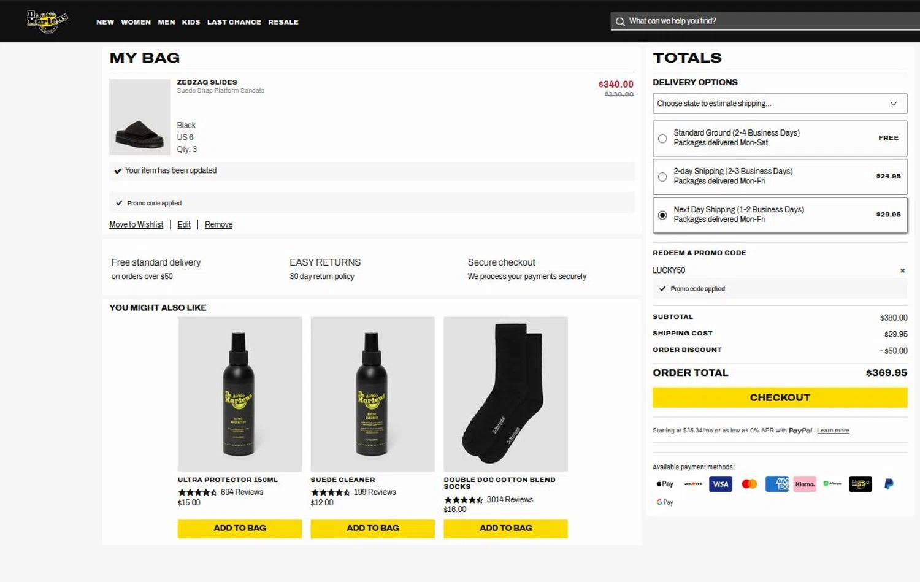This screenshot has height=582, width=920.
Task: Open the NEW menu
Action: coord(105,22)
